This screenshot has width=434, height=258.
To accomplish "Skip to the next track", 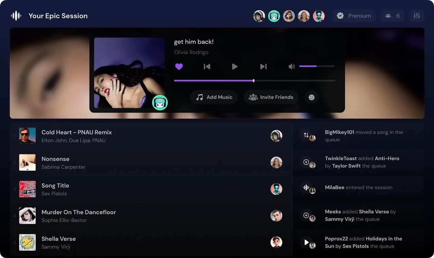I will click(x=263, y=67).
